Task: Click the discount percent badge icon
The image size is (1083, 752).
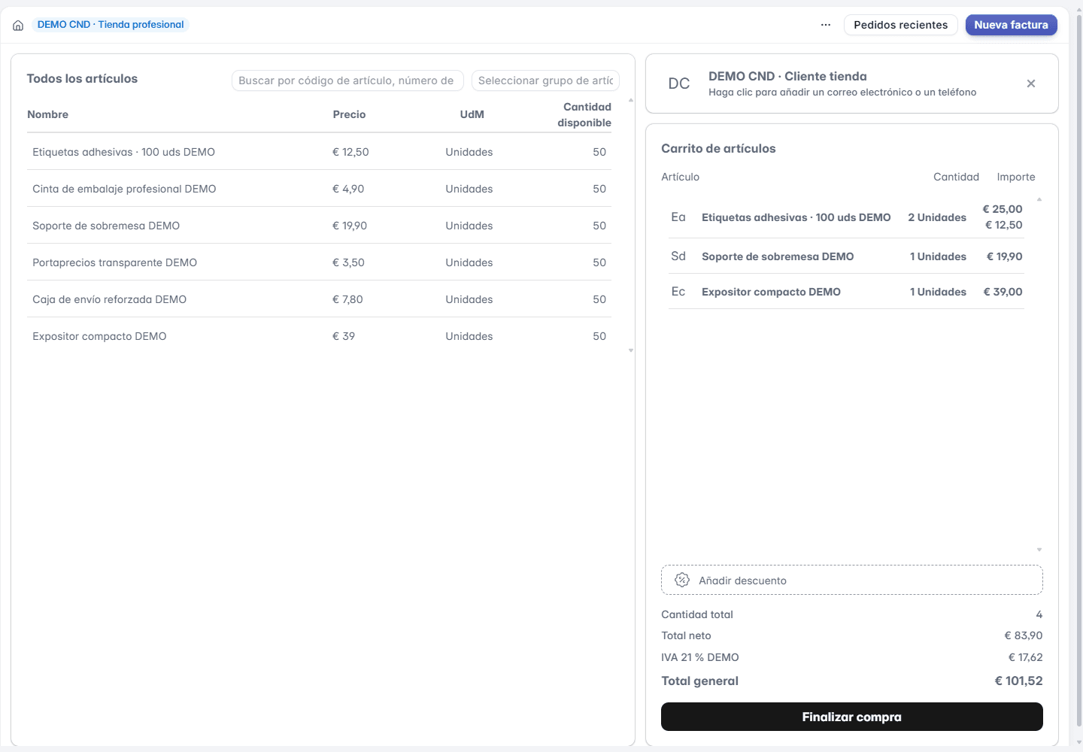Action: (682, 580)
